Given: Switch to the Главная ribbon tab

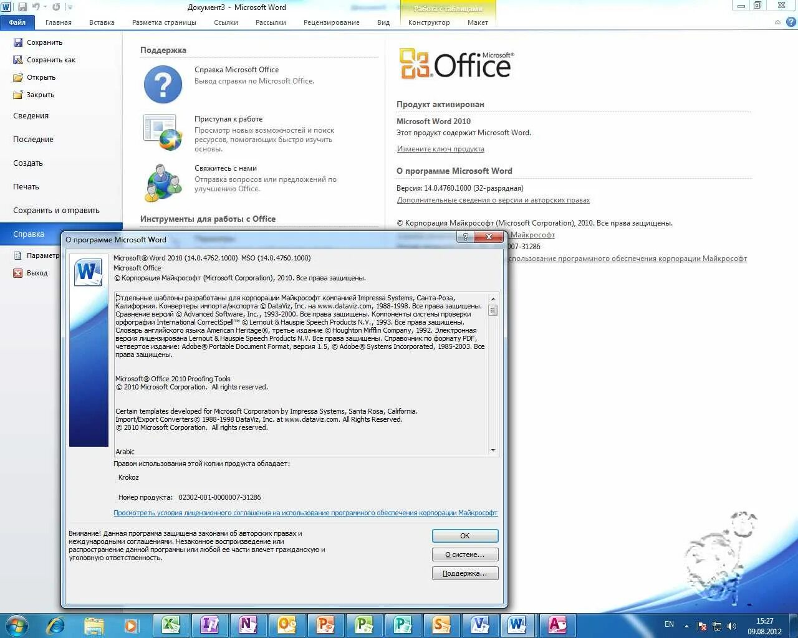Looking at the screenshot, I should pos(59,22).
